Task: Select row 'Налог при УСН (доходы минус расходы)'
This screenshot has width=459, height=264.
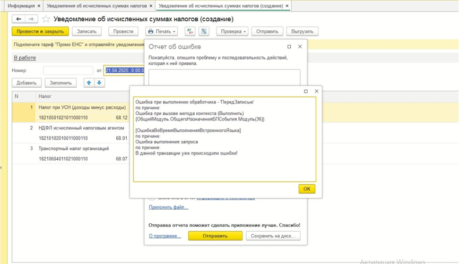Action: [x=82, y=107]
